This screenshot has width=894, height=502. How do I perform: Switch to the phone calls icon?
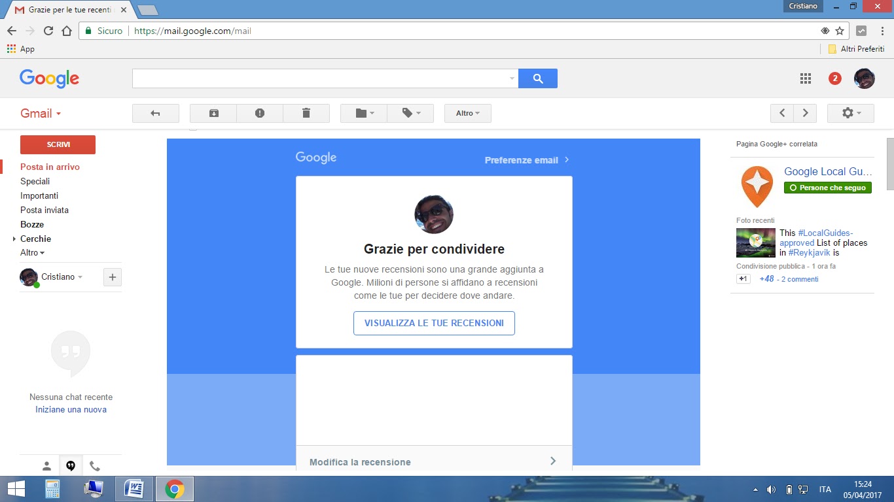click(x=95, y=466)
